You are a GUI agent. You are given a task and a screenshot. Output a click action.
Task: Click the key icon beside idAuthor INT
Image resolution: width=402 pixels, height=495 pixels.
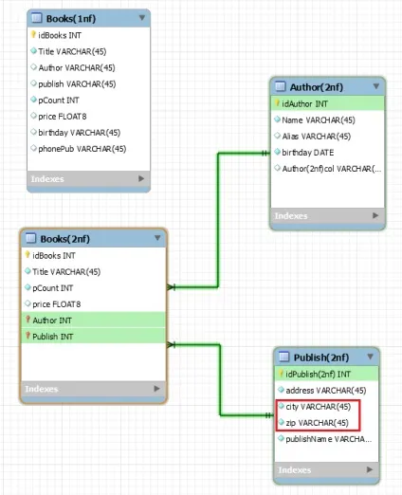(277, 103)
